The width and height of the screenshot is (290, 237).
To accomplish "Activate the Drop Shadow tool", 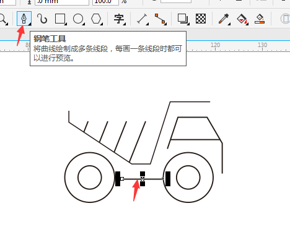I will pos(183,19).
